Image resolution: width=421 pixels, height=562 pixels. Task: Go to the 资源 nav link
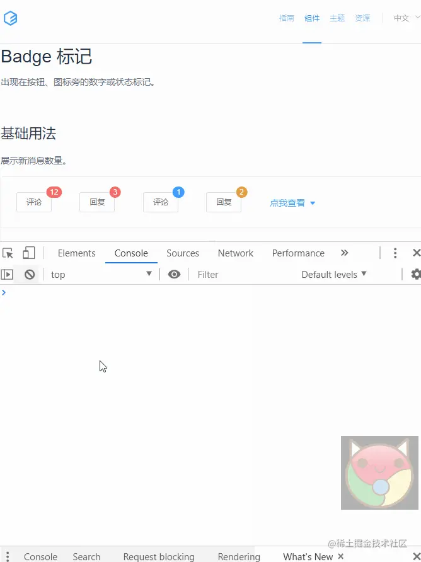pos(362,18)
